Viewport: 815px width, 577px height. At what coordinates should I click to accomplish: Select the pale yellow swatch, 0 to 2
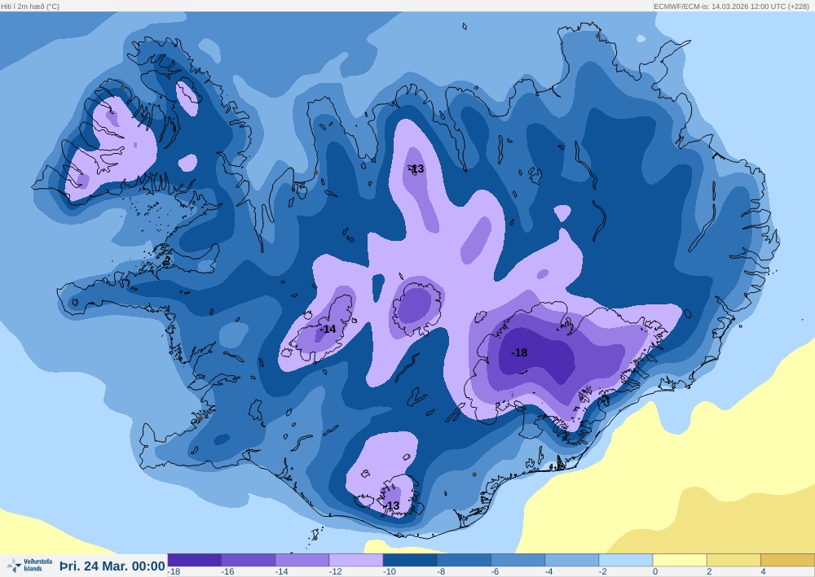tap(680, 560)
